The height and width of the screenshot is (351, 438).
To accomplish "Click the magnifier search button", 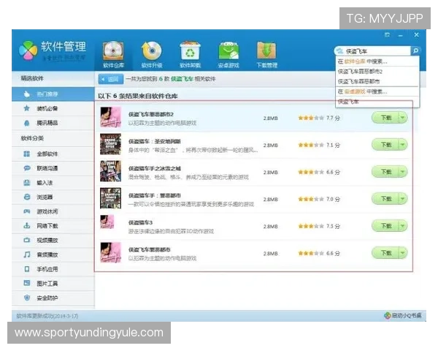I will point(415,50).
